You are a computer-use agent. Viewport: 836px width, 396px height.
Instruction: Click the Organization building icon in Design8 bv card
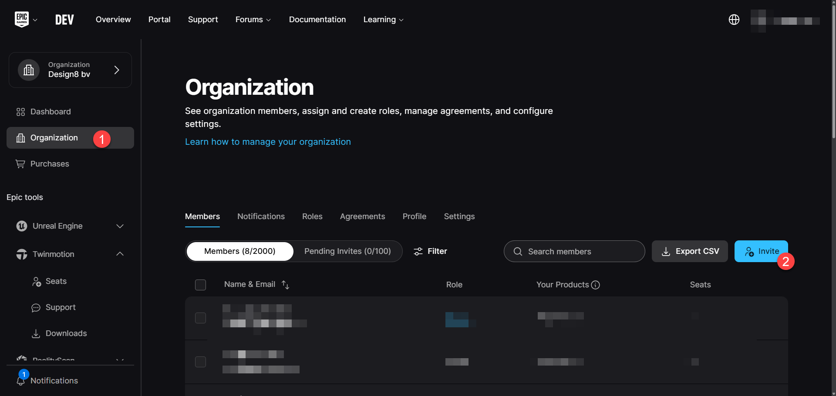click(29, 70)
